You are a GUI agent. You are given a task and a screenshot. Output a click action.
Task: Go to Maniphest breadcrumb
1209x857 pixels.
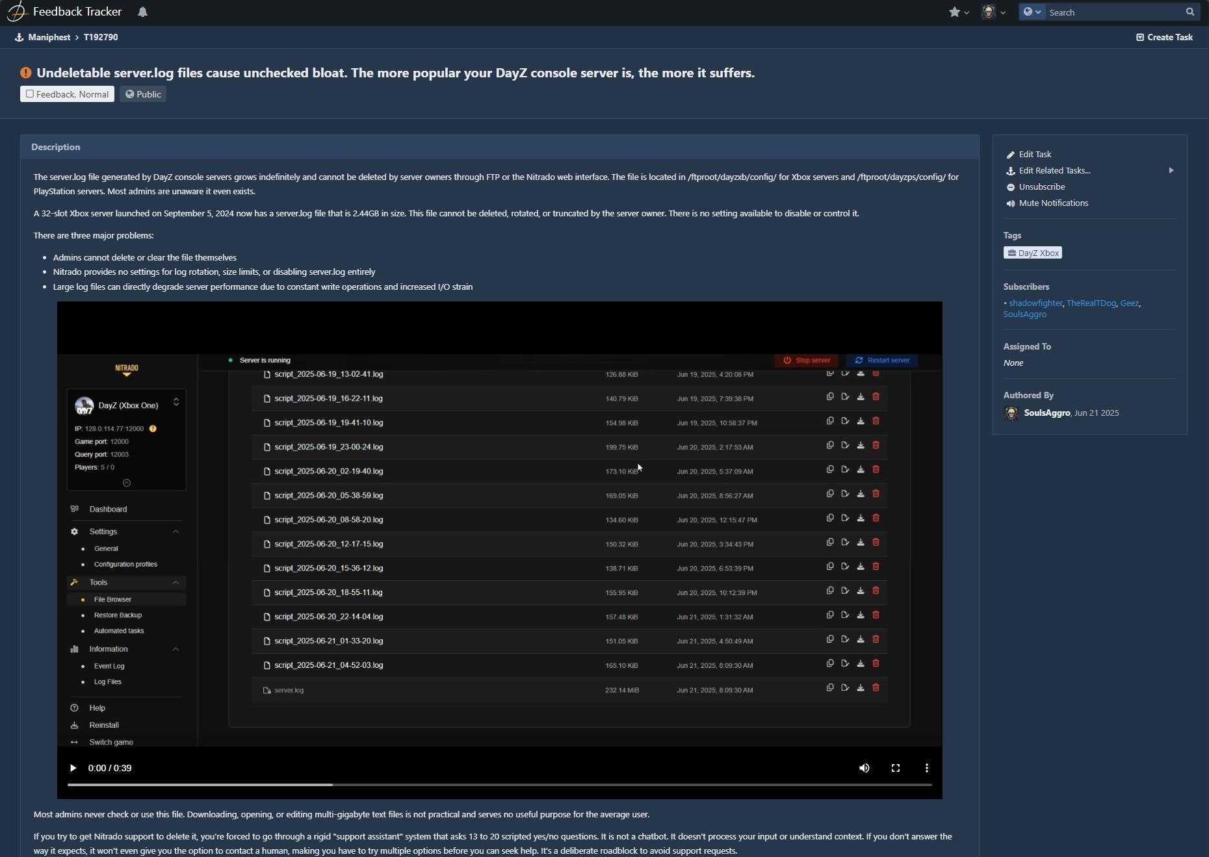pyautogui.click(x=49, y=37)
